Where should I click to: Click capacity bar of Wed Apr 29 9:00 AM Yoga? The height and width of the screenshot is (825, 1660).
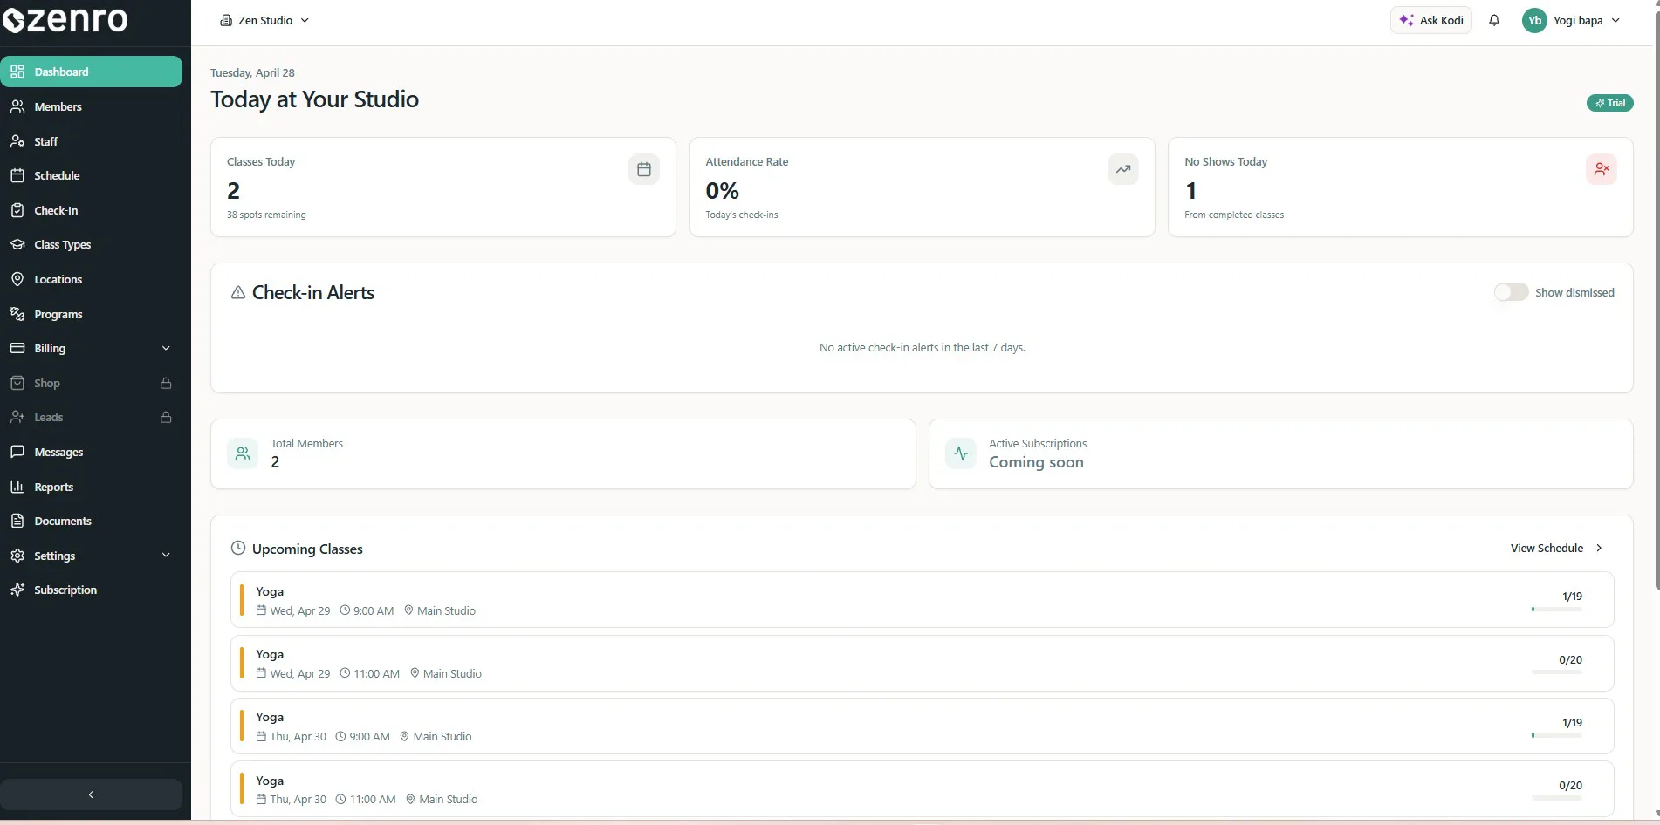pos(1557,610)
